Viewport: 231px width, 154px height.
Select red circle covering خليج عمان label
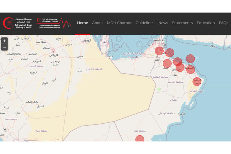click(190, 58)
